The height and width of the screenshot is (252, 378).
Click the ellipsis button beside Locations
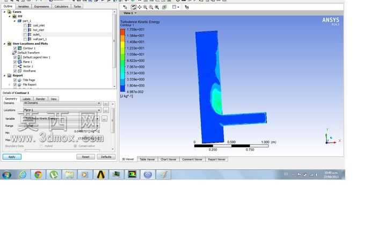106,110
